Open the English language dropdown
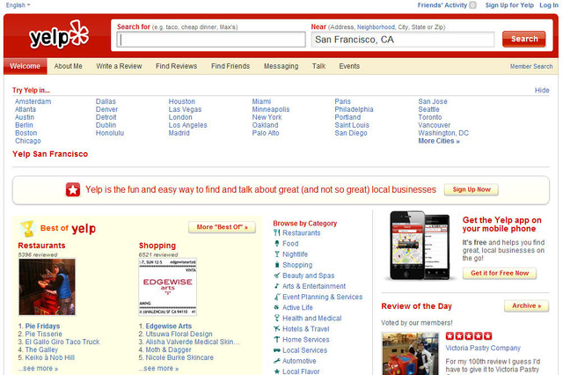This screenshot has height=375, width=563. (x=18, y=5)
